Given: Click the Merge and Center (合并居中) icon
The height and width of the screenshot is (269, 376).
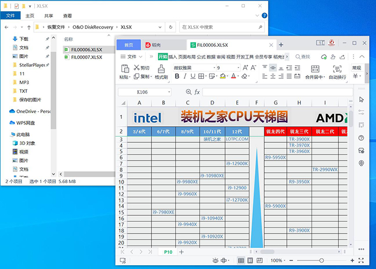Looking at the screenshot, I should click(314, 69).
